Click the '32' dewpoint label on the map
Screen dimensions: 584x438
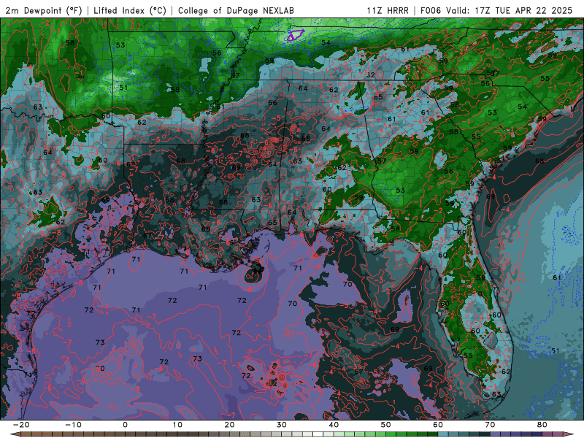point(370,75)
